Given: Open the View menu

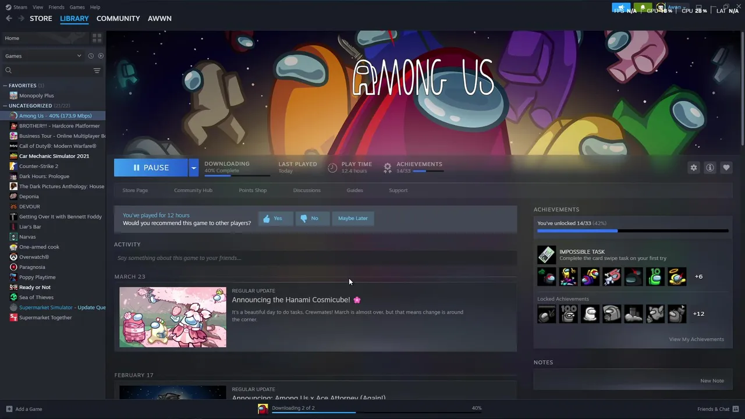Looking at the screenshot, I should click(38, 7).
